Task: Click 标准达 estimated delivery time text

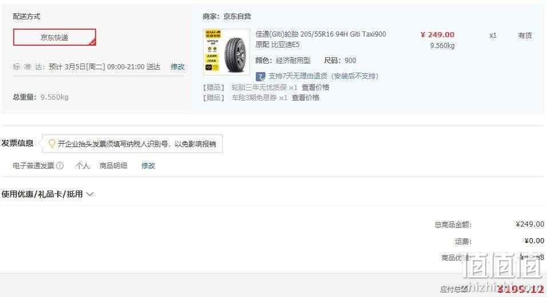Action: 86,66
